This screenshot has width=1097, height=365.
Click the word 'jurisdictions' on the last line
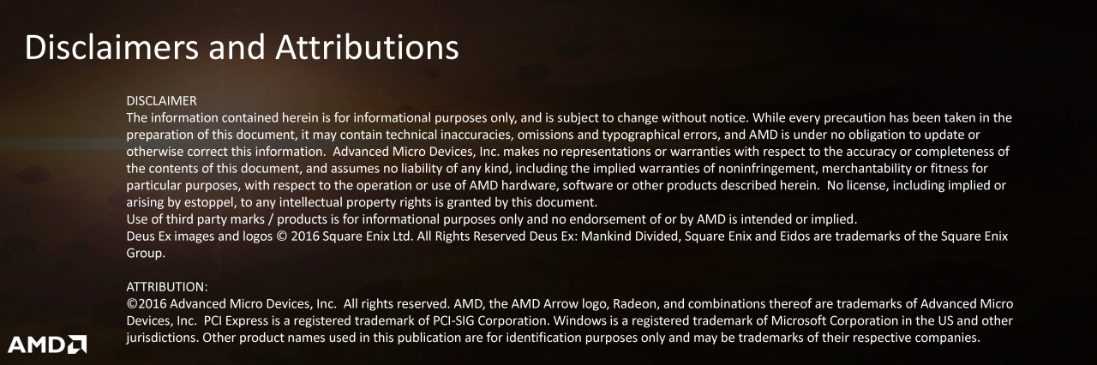pyautogui.click(x=161, y=338)
